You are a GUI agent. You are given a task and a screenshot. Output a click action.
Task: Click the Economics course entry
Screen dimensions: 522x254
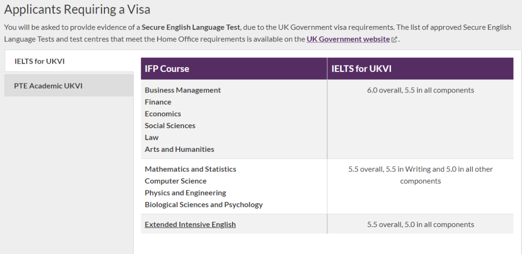click(x=163, y=114)
